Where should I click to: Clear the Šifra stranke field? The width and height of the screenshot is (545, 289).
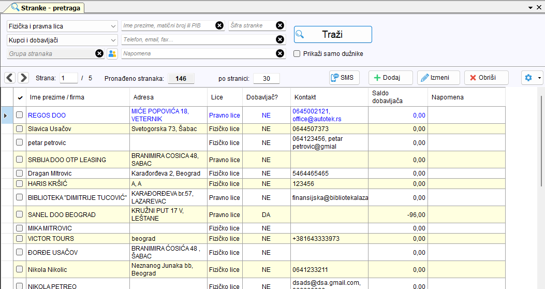[x=280, y=25]
